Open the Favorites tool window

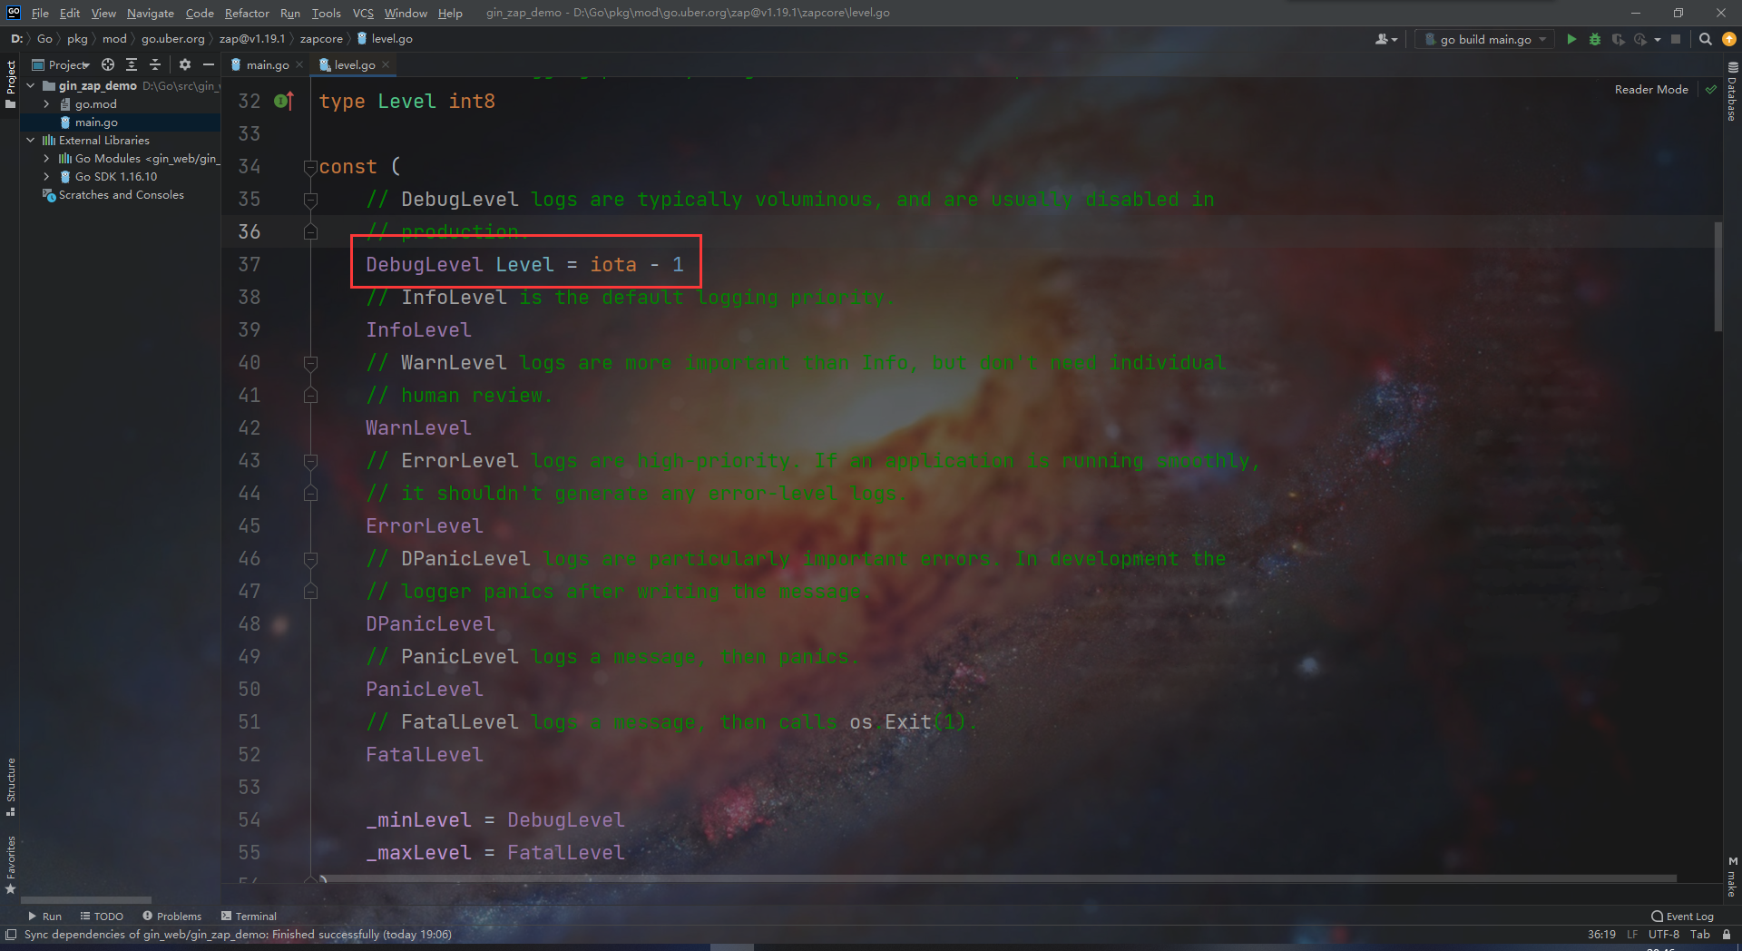11,864
